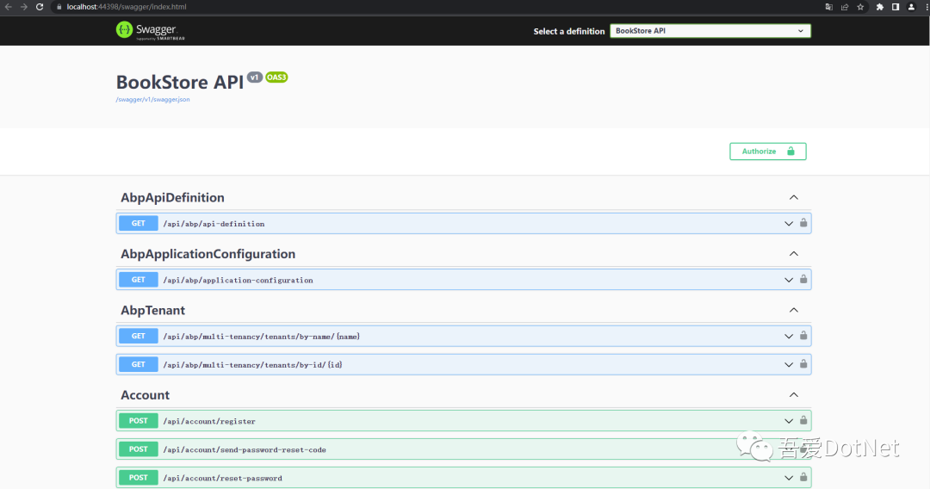Expand the tenants by-name operation chevron
Viewport: 930px width, 489px height.
click(x=788, y=336)
